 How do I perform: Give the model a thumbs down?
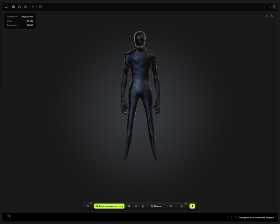click(272, 16)
